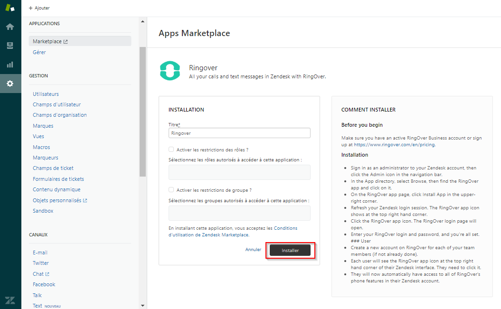Open Chat channel link
Screen dimensions: 501x309
pos(38,274)
